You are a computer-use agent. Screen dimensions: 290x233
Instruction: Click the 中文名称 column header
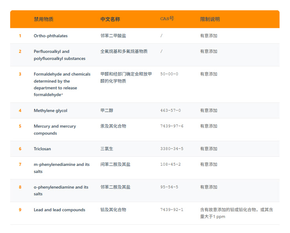point(110,19)
